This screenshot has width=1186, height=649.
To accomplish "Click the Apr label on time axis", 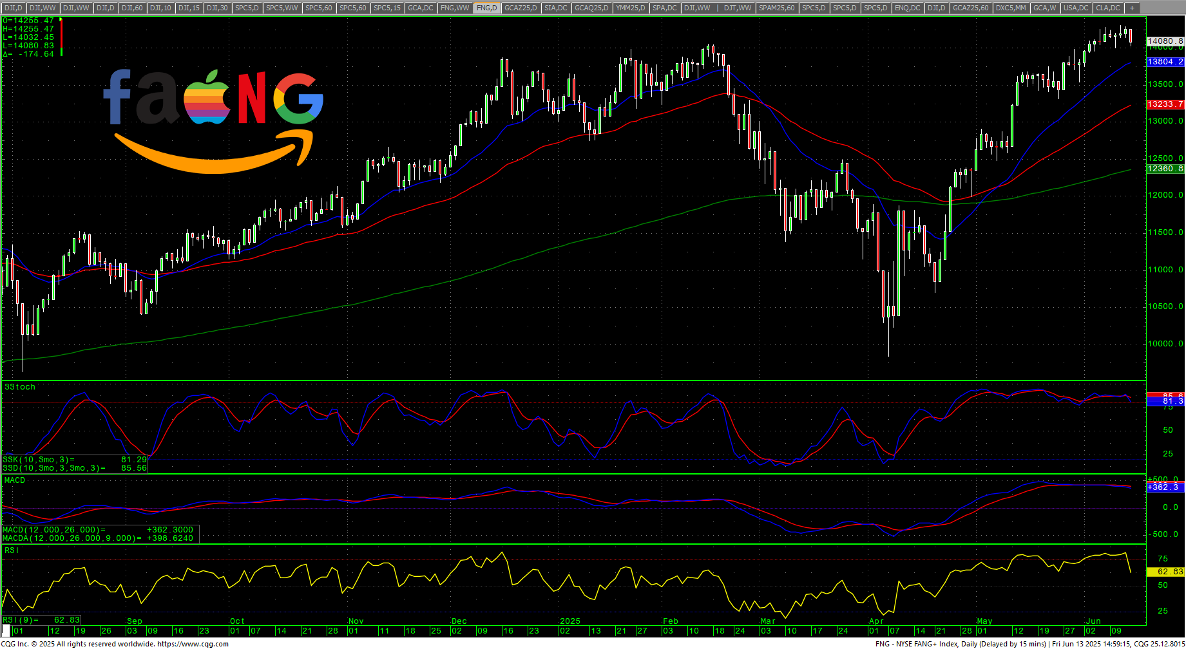I will pos(876,621).
